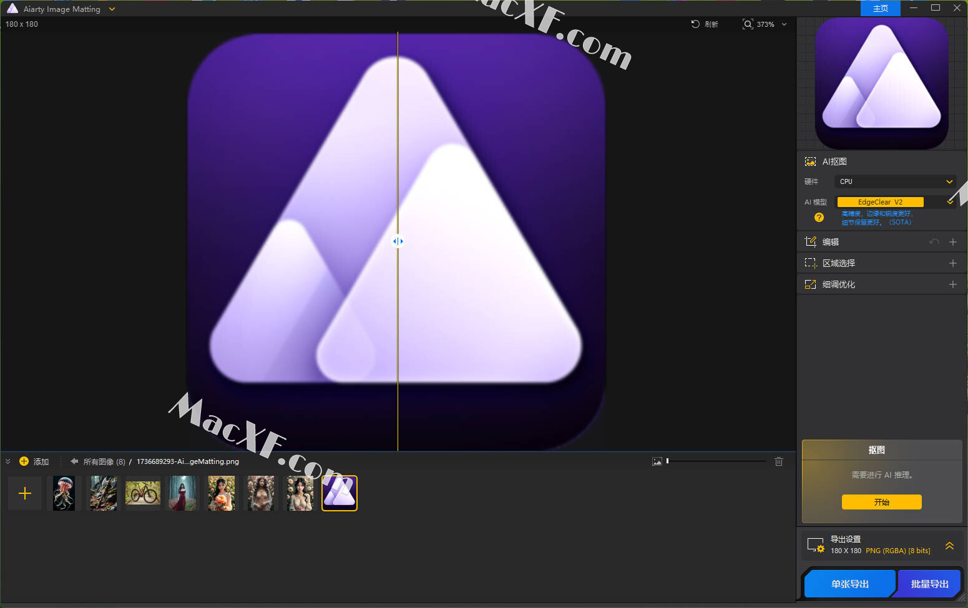Open the app title dropdown arrow

point(112,9)
